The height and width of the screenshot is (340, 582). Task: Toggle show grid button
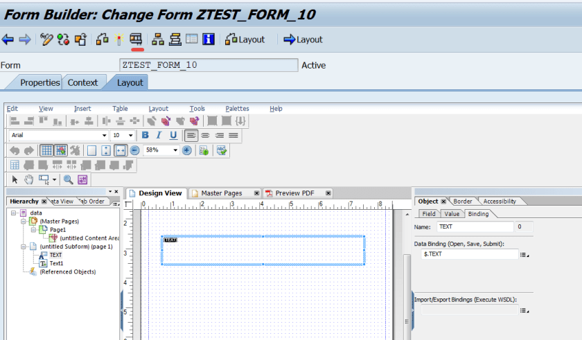coord(46,150)
